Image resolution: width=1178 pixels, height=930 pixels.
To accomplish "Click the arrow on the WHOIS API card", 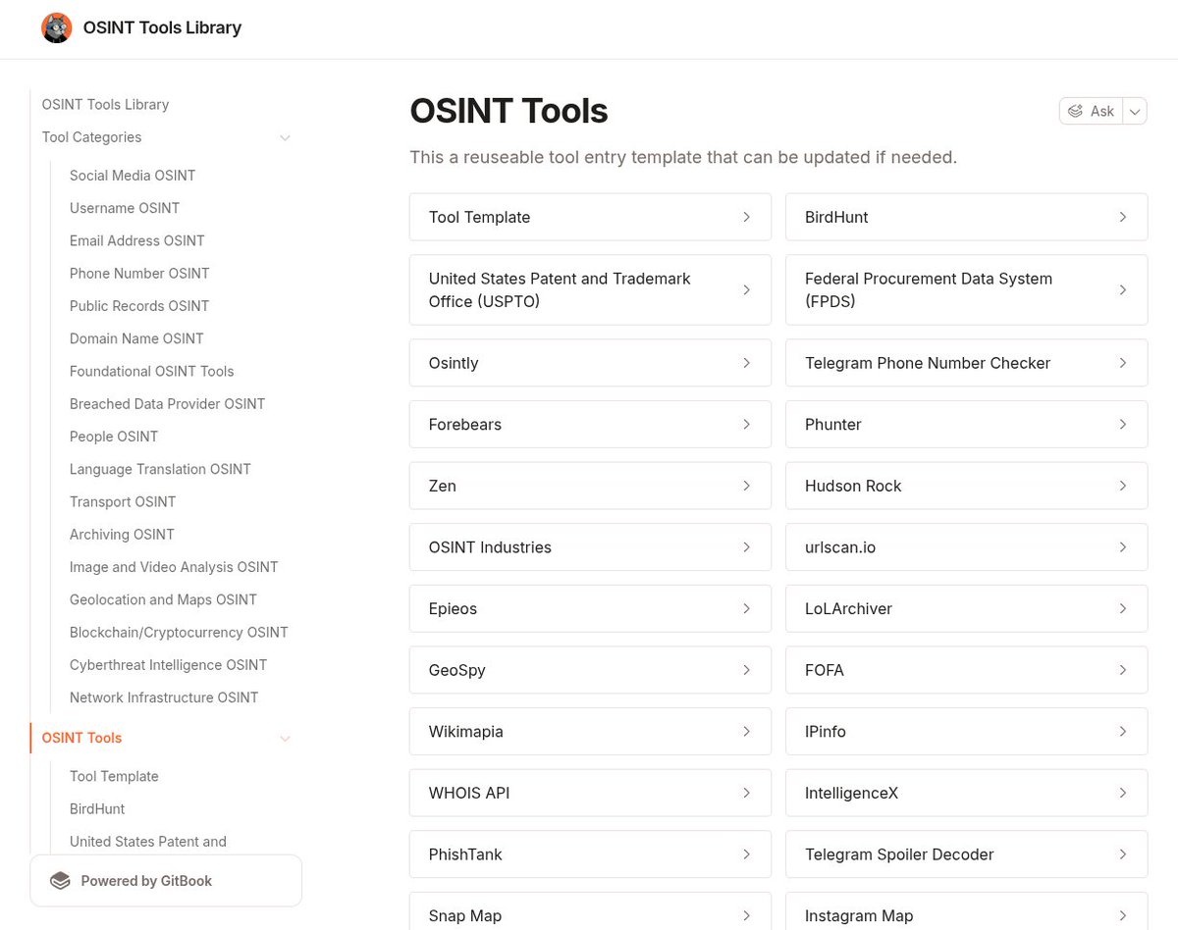I will (x=746, y=793).
